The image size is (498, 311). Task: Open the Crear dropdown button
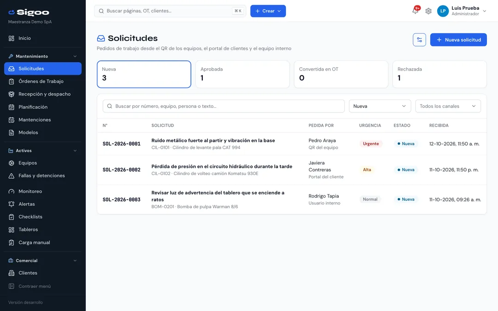(x=268, y=11)
